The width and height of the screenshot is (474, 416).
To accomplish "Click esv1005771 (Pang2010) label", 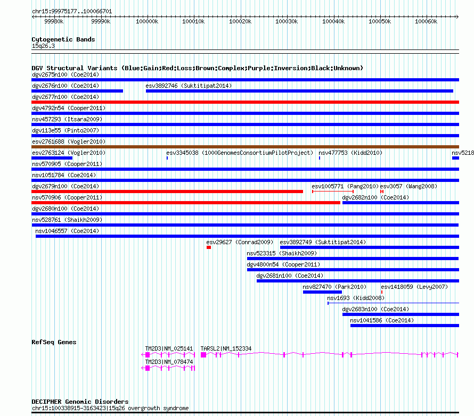I will tap(345, 186).
